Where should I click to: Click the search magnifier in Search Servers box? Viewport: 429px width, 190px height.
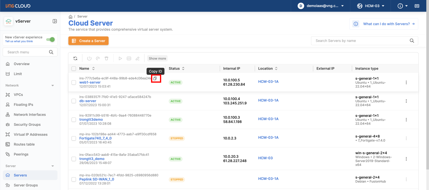tap(412, 41)
